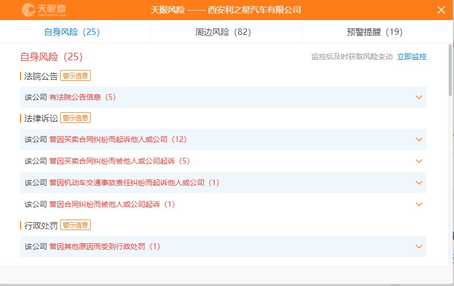Select 曾因机动车交通事故责任纠纷而起诉他人或公司 text

[127, 183]
